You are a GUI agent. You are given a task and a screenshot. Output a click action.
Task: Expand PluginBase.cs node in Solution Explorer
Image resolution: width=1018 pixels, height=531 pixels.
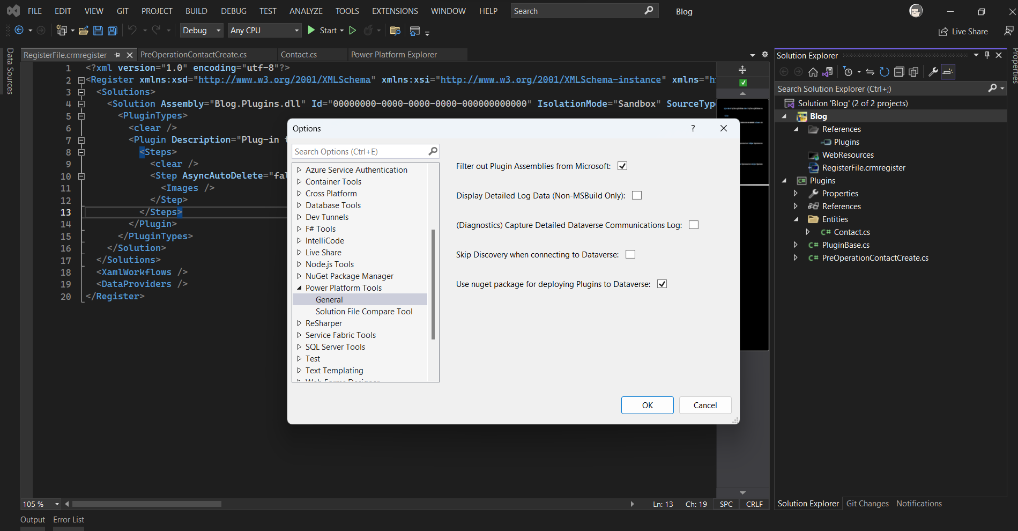click(796, 245)
